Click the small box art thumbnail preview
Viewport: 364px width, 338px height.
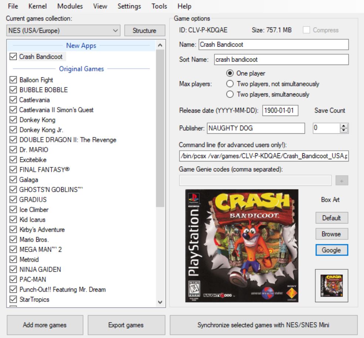pos(331,286)
